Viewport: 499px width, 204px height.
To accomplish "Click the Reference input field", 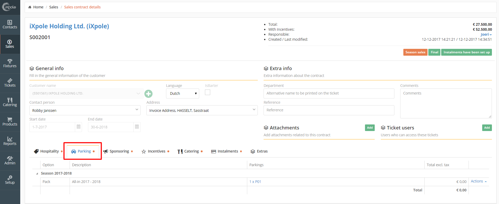I will pos(329,110).
